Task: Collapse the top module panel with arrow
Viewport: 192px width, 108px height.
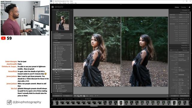Action: [x=121, y=4]
